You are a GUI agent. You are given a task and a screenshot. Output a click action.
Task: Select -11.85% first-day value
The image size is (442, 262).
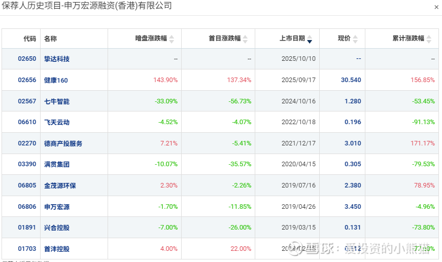[x=240, y=207]
